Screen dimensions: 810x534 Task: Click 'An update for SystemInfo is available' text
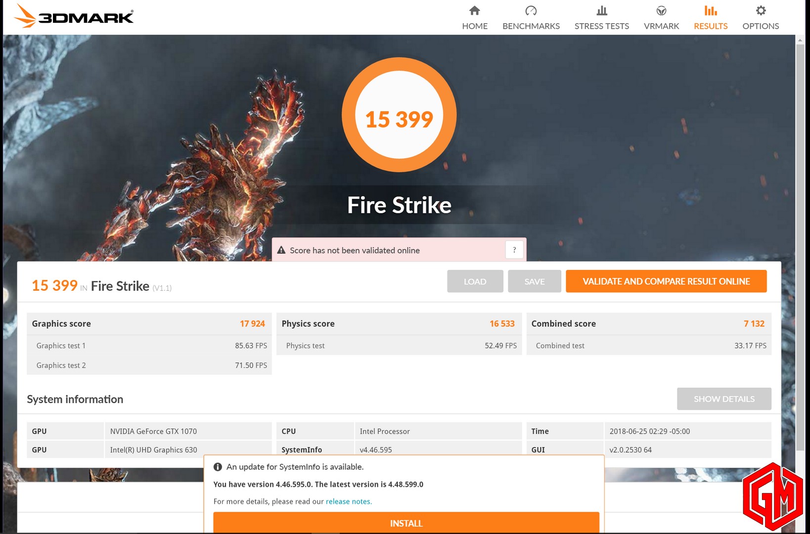click(x=295, y=467)
